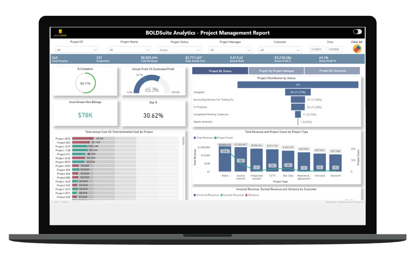Click the 231 top funnel bar

tap(298, 85)
